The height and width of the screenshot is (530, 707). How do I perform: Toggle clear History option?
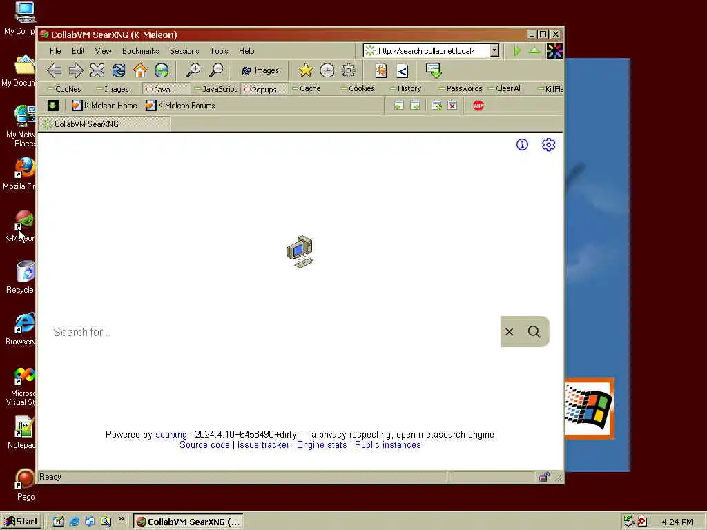click(x=405, y=88)
